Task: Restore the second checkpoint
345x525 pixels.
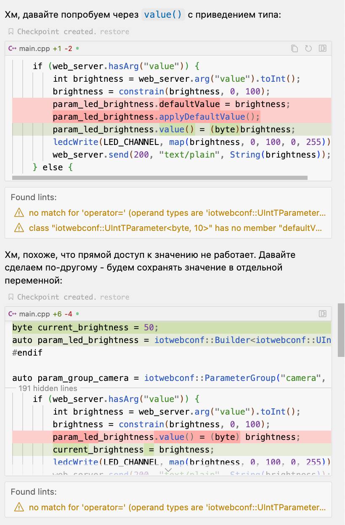Action: 114,297
